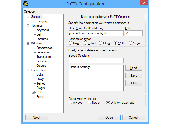Screen dimensions: 170x124
Task: Open the Proxy settings category
Action: tap(40, 79)
